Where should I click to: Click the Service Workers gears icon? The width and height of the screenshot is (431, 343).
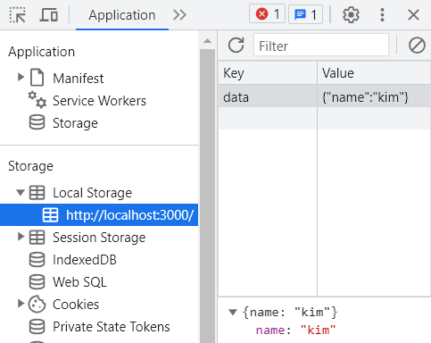[37, 100]
